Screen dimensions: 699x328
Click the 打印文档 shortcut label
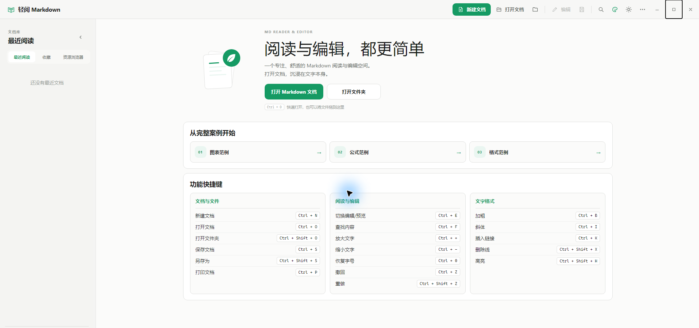click(205, 272)
